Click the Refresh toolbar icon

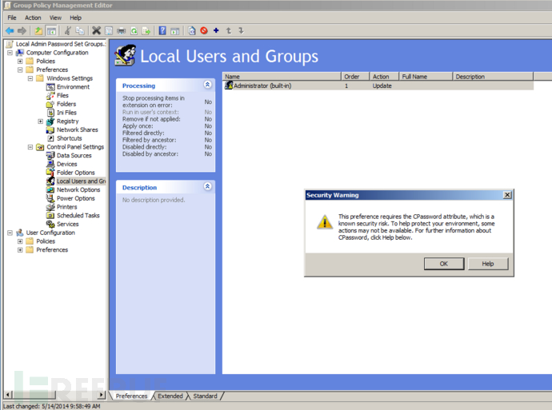134,31
